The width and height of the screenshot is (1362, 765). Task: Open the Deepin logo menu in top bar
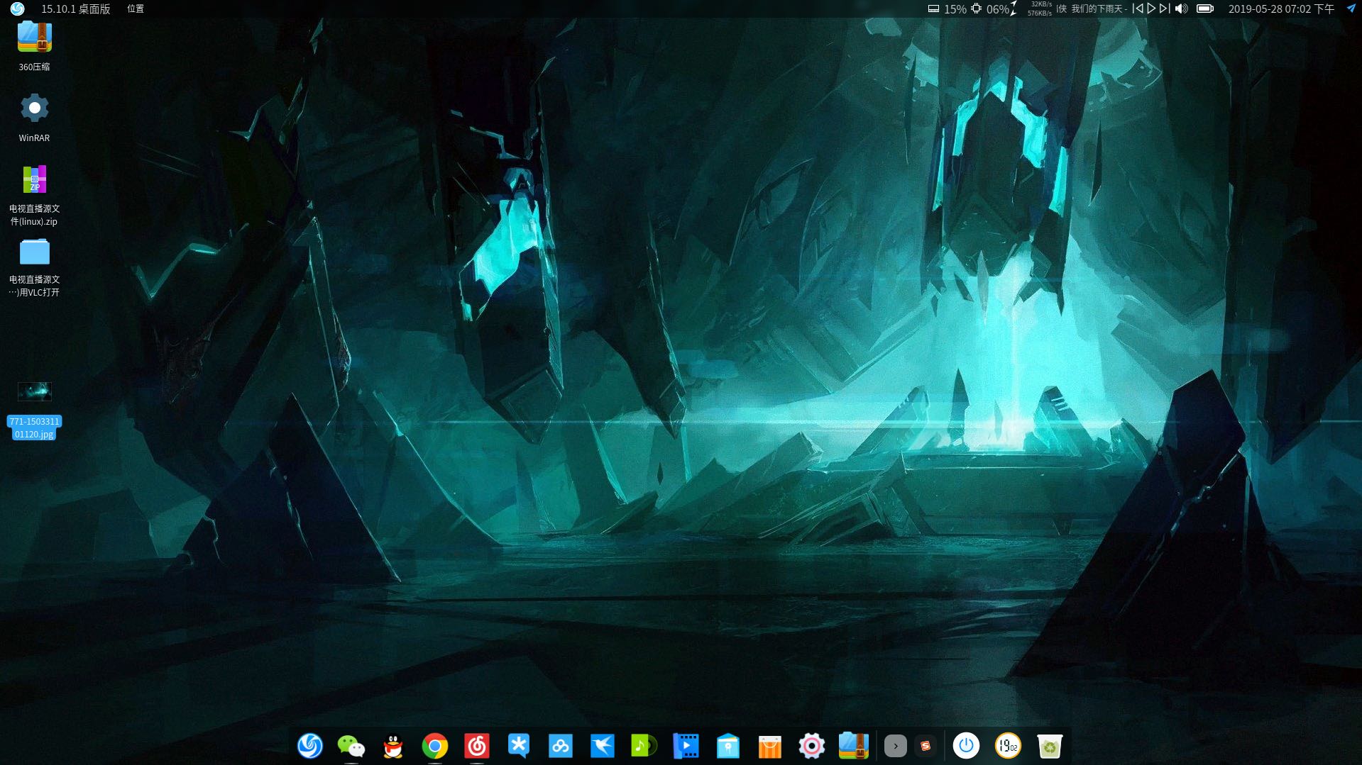click(x=18, y=9)
